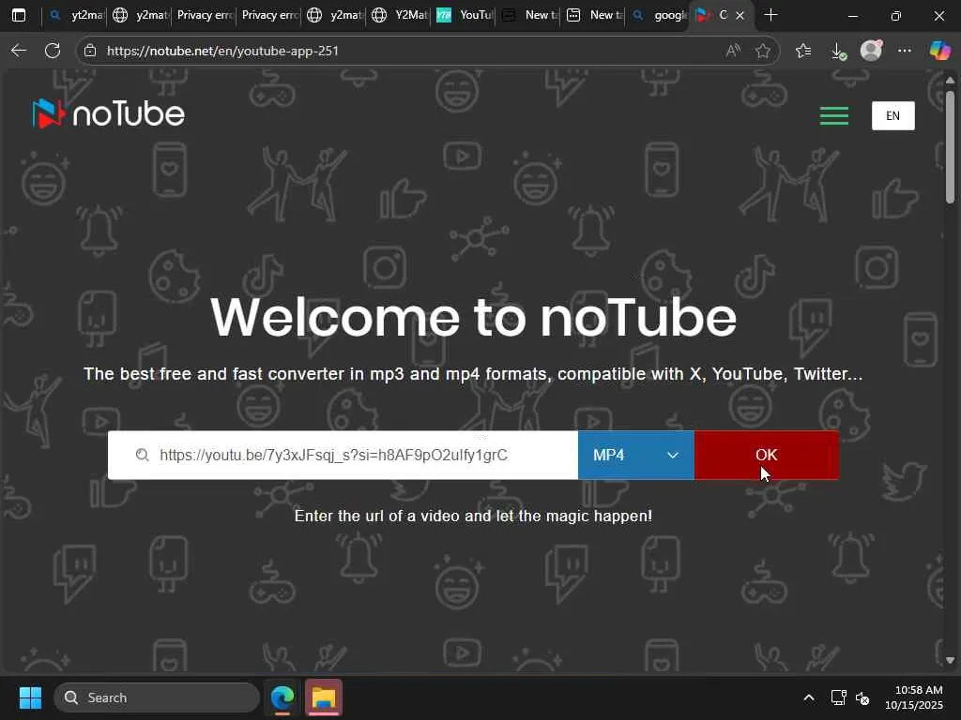Viewport: 961px width, 720px height.
Task: Open the browser profile avatar
Action: (871, 51)
